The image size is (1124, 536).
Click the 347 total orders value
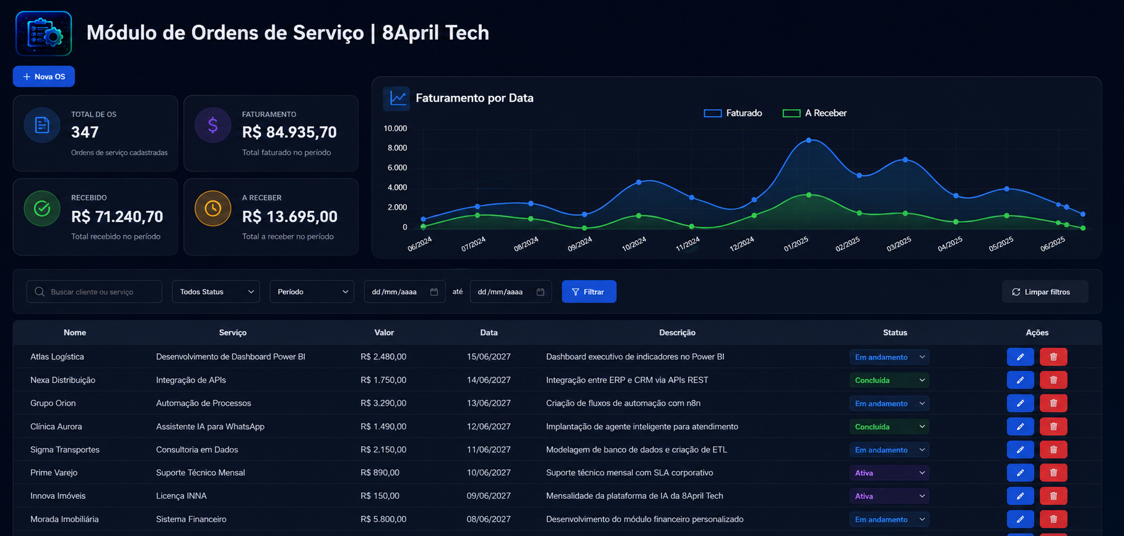85,132
